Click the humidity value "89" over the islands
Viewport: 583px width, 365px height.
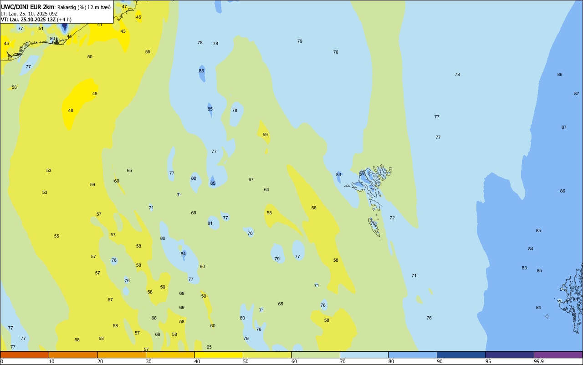coord(575,300)
